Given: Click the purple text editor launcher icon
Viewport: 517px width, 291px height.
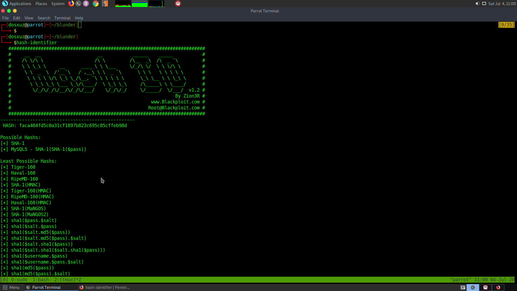Looking at the screenshot, I should (86, 4).
